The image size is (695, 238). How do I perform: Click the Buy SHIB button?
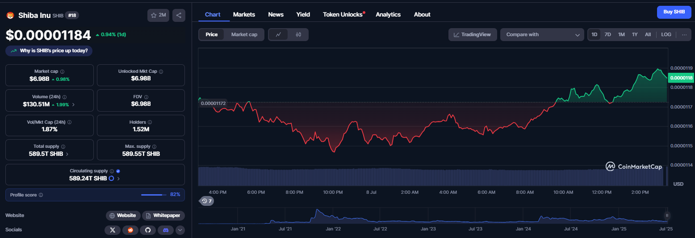[x=674, y=12]
